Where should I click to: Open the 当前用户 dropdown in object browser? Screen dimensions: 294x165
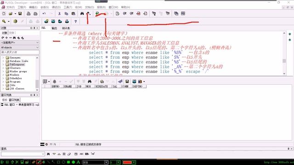[x=37, y=43]
